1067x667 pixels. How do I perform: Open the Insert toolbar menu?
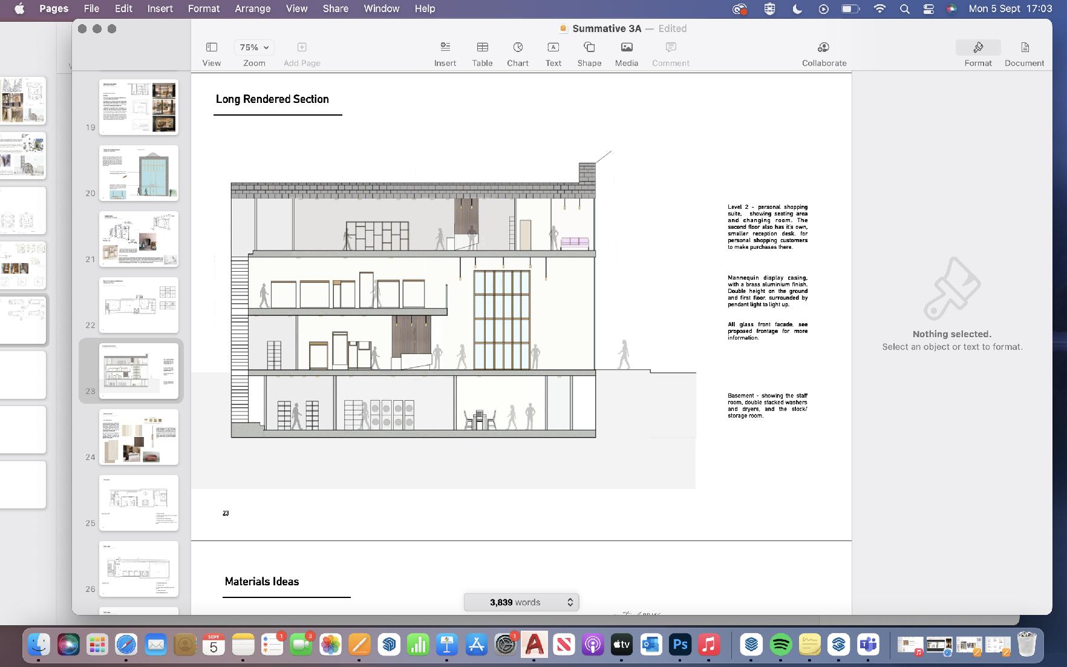coord(445,53)
